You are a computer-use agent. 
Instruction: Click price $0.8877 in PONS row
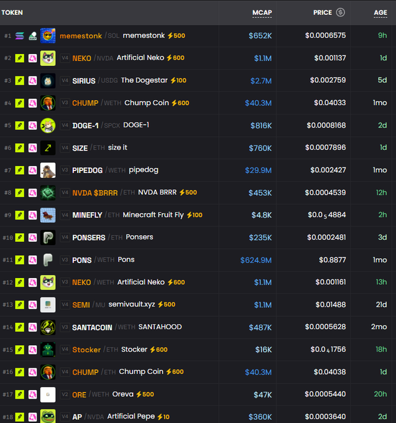point(333,260)
